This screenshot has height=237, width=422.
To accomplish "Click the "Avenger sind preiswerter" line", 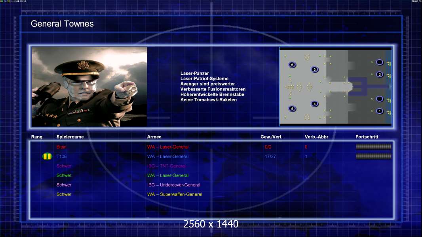I will click(x=207, y=84).
